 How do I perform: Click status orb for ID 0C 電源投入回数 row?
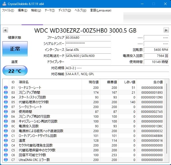click(6, 126)
